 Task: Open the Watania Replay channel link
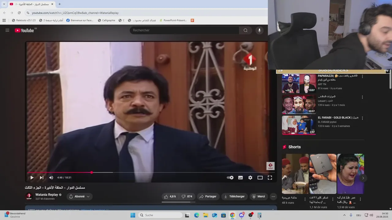click(47, 195)
